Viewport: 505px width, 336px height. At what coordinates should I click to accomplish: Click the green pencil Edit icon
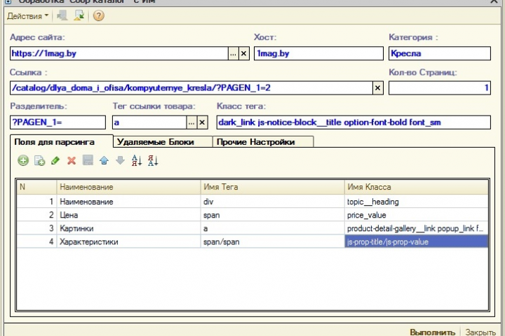[x=55, y=160]
